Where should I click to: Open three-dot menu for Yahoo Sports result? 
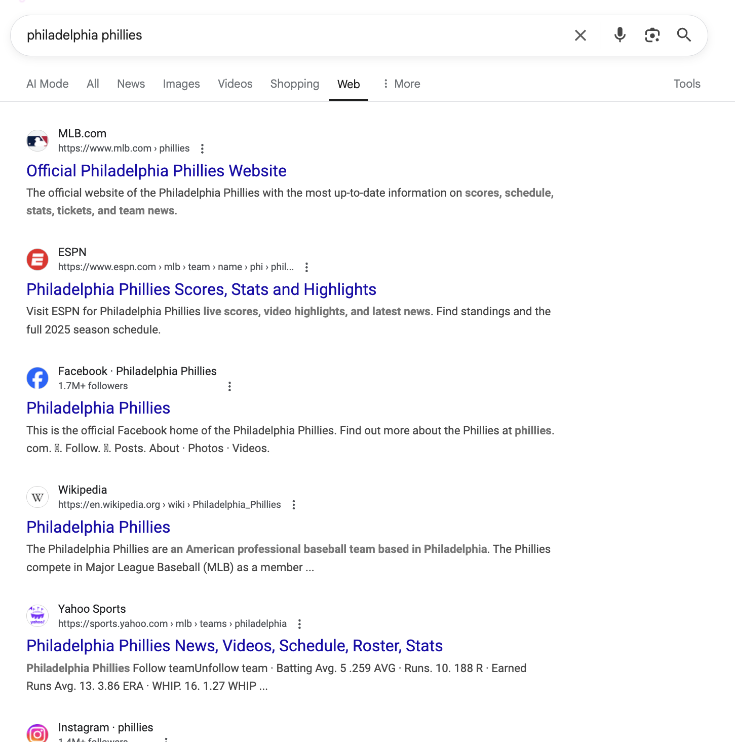tap(299, 624)
